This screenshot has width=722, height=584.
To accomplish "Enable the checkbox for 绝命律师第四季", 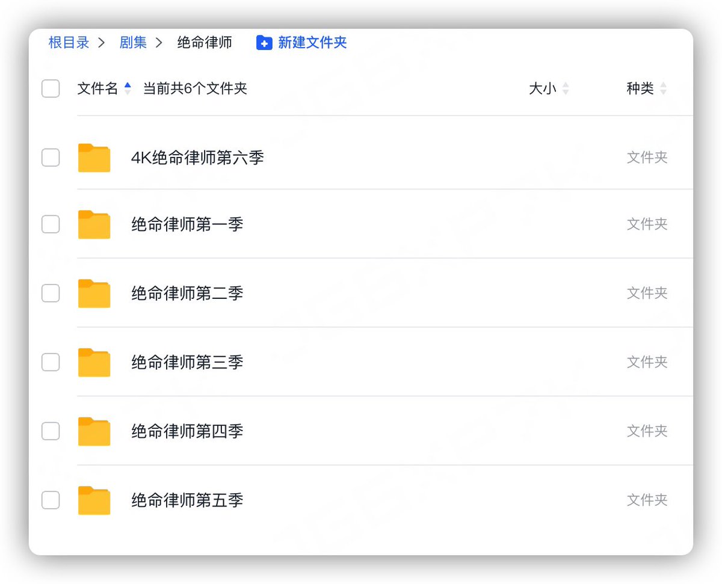I will click(x=51, y=431).
